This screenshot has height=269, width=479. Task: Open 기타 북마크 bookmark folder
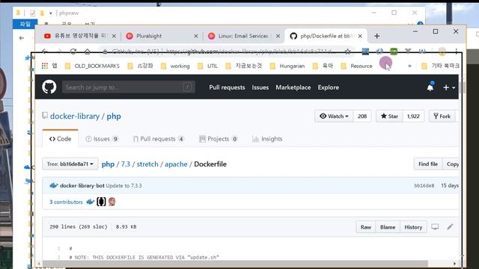click(x=440, y=66)
